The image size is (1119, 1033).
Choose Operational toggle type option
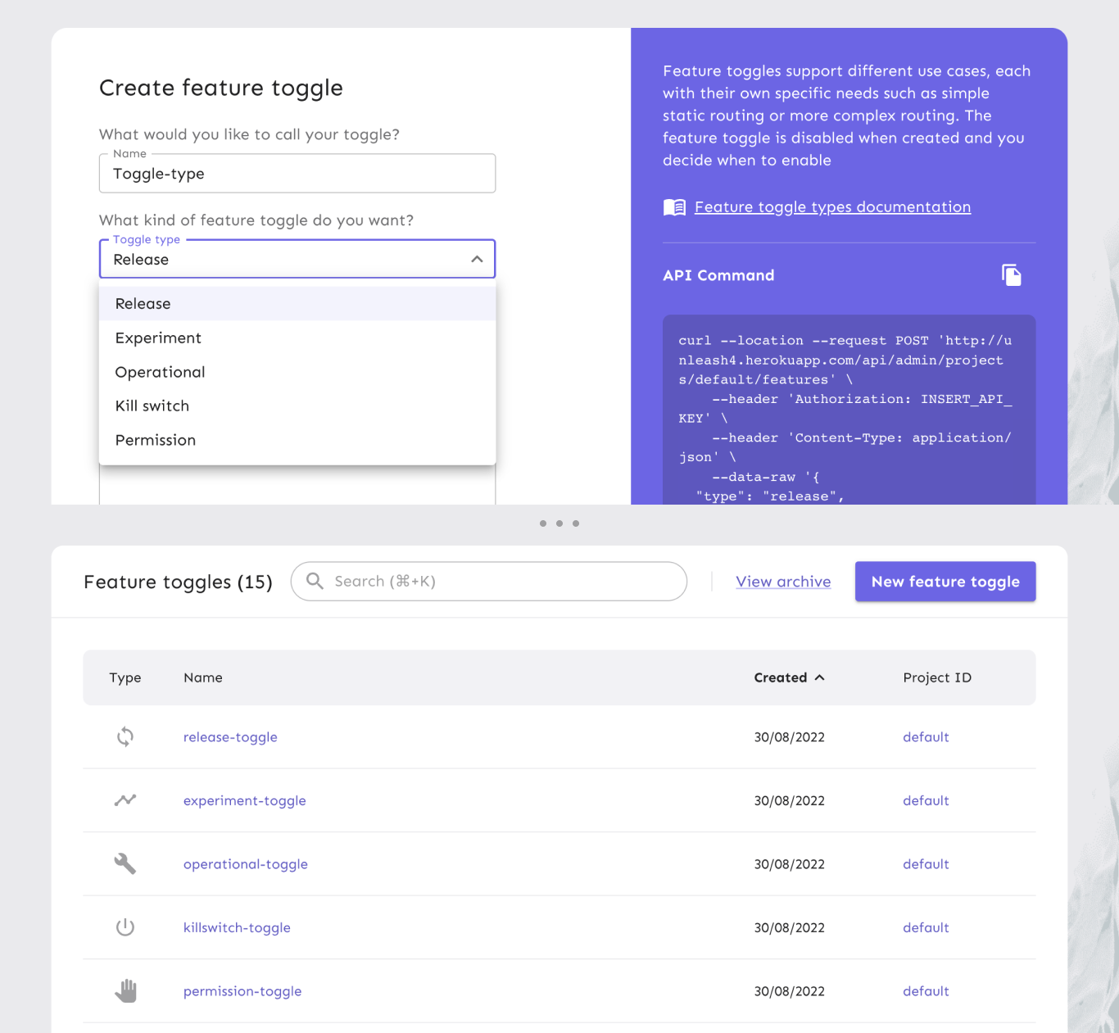297,372
